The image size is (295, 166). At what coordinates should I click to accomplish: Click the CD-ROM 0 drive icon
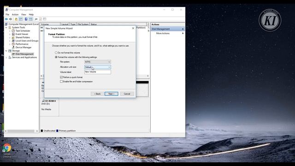43,101
